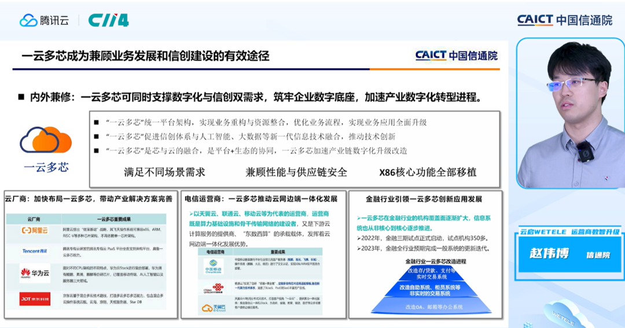Click the CAICT 中国信通院 logo on slide

(457, 56)
